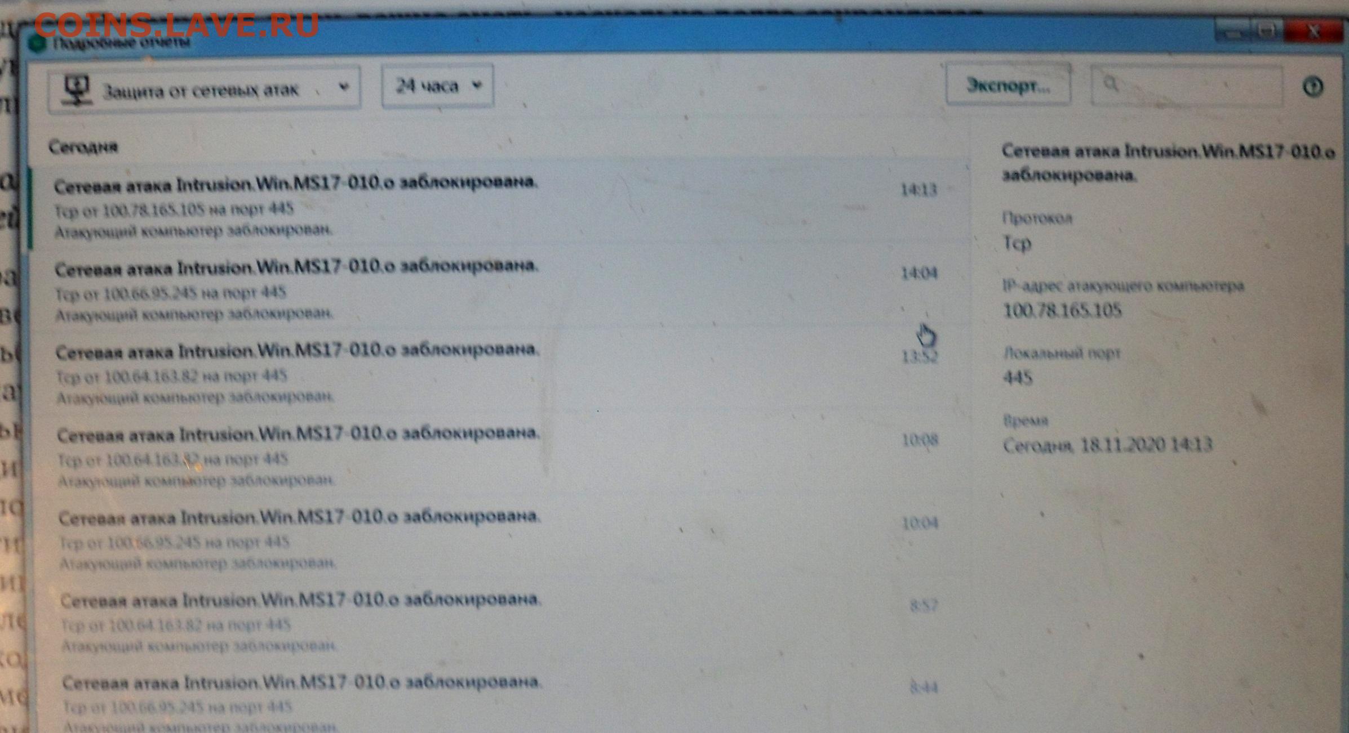Viewport: 1349px width, 733px height.
Task: Click the Сегодня group header
Action: pyautogui.click(x=83, y=148)
